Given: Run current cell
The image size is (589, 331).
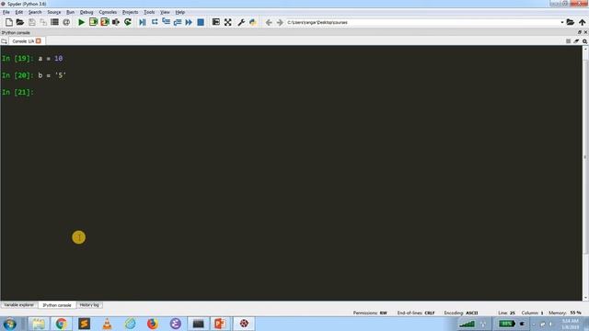Looking at the screenshot, I should click(93, 22).
